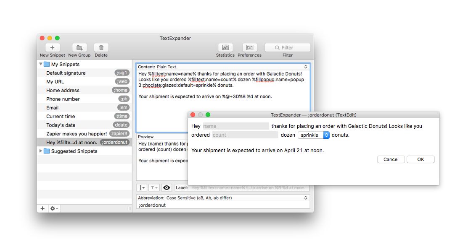476x252 pixels.
Task: Click the New Group folder icon
Action: point(79,47)
